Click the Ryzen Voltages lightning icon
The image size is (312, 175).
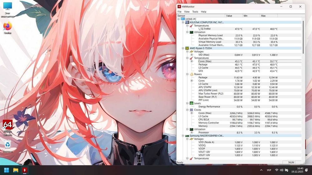tap(192, 52)
